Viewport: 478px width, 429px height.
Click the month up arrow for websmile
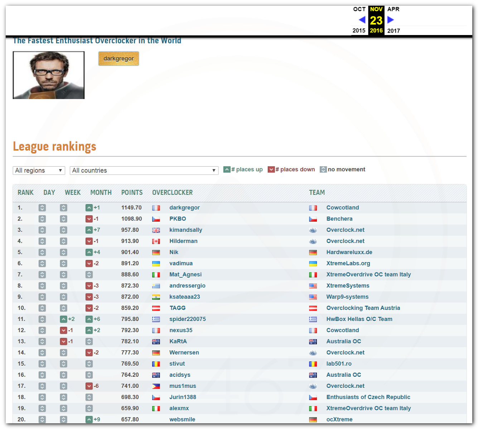89,419
